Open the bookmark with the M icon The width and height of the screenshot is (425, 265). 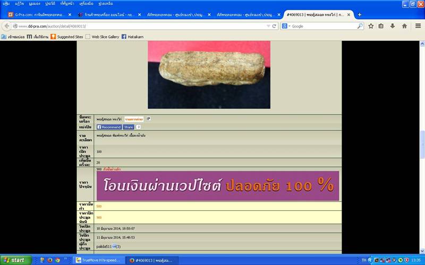click(x=38, y=37)
